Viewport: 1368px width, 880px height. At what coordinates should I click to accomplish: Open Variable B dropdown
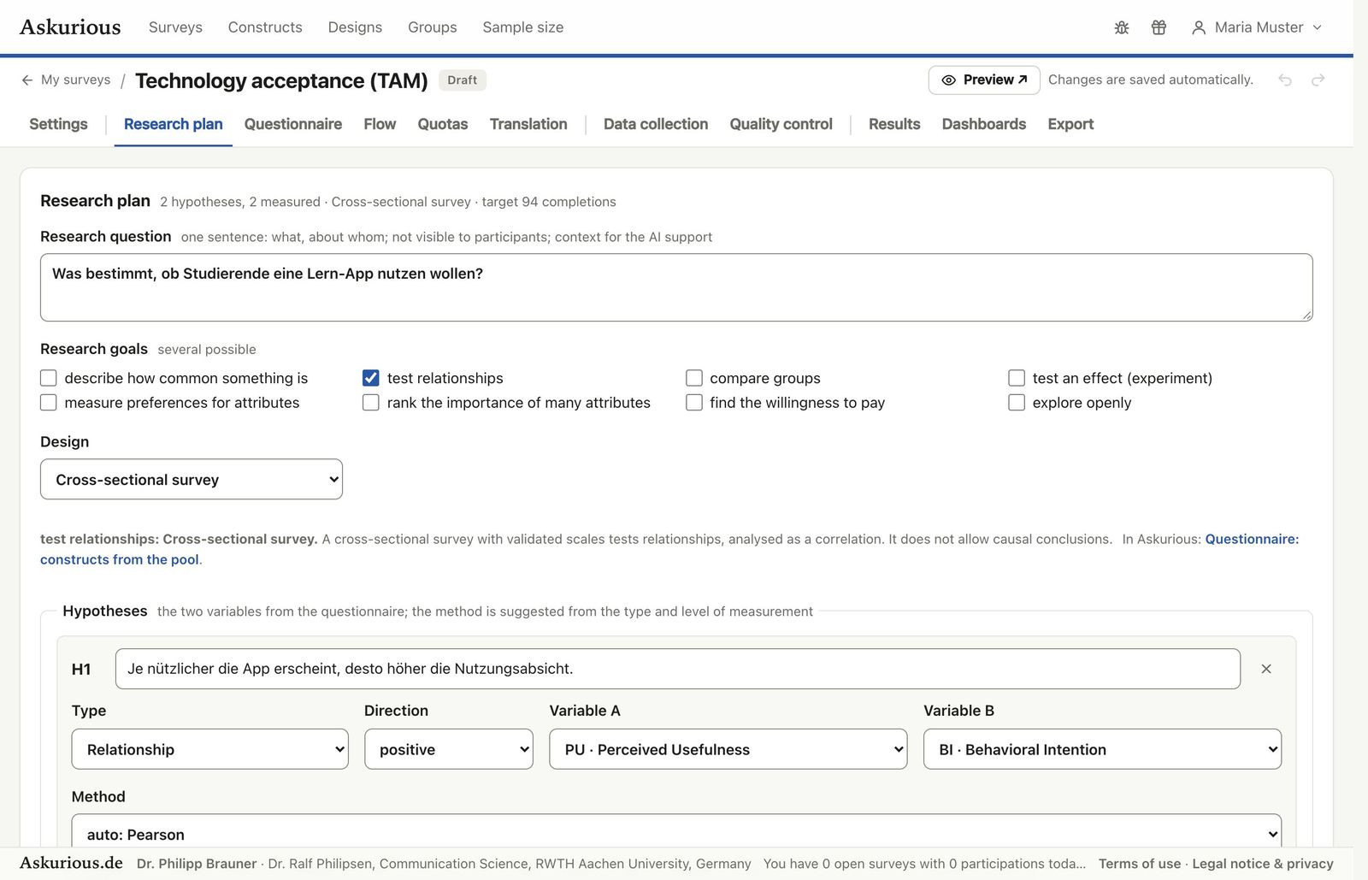(1102, 749)
